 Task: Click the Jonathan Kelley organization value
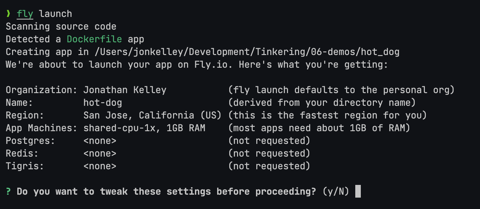click(125, 90)
